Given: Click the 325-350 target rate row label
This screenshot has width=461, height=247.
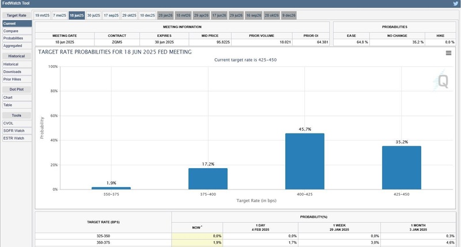Looking at the screenshot, I should [103, 236].
